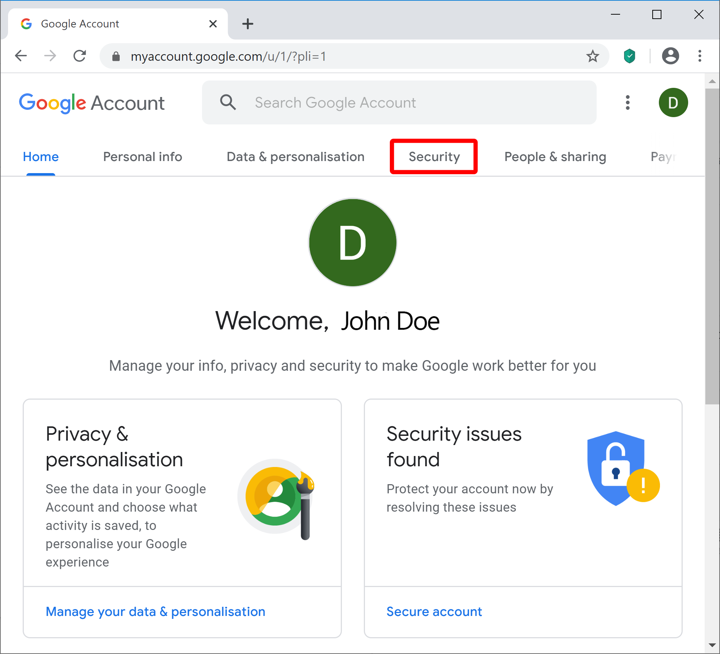Click the forward navigation arrow
Image resolution: width=720 pixels, height=654 pixels.
(50, 56)
